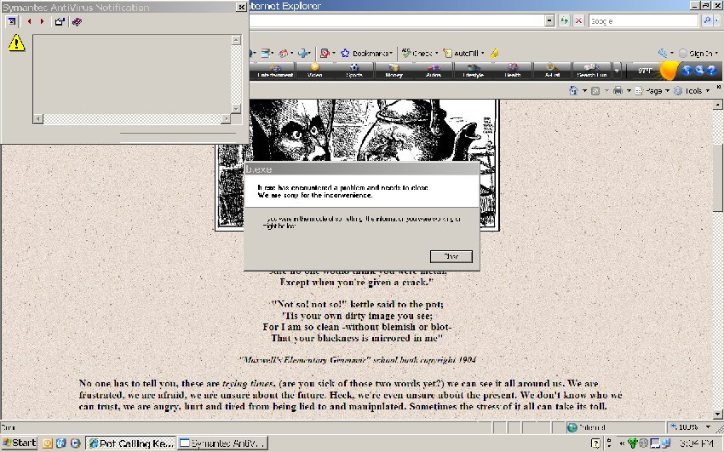Open the Tools dropdown menu
Image resolution: width=724 pixels, height=452 pixels.
(692, 91)
